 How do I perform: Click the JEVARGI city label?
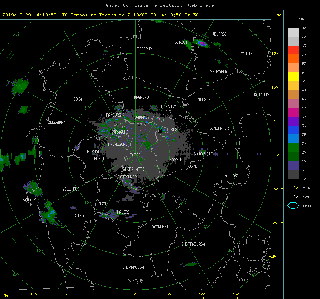click(x=219, y=34)
